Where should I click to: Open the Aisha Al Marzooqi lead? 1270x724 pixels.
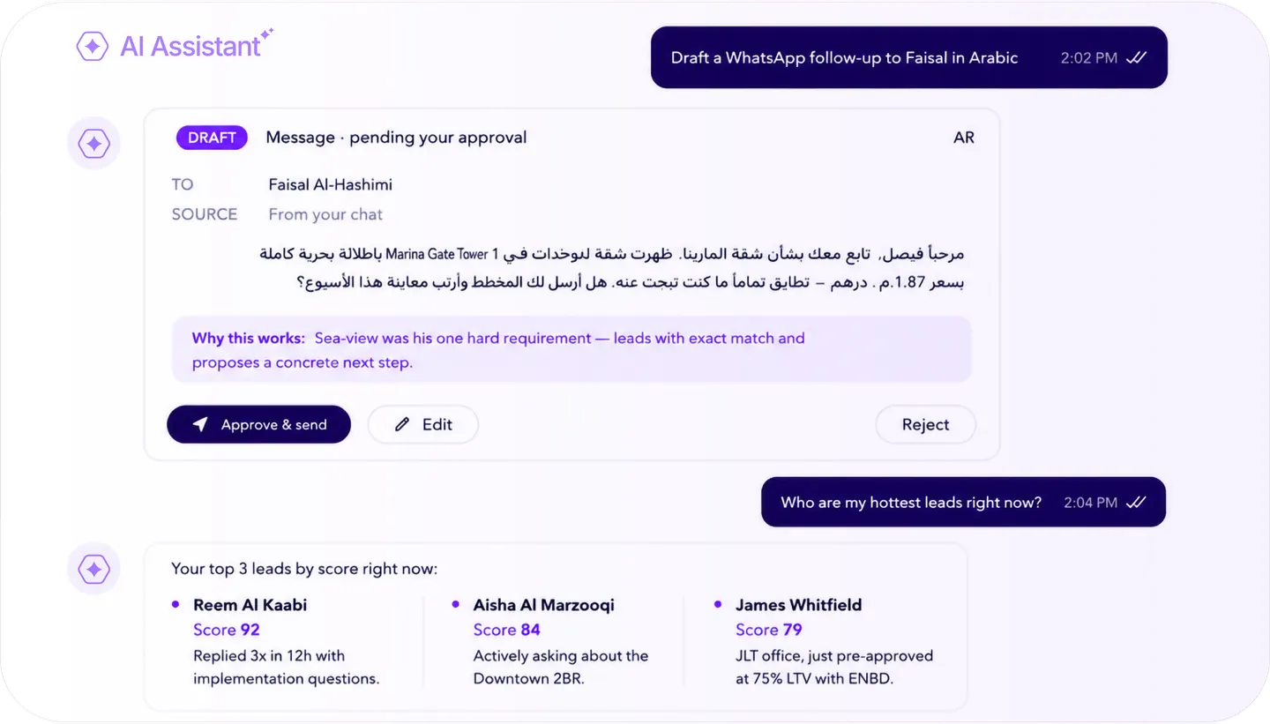(x=544, y=605)
